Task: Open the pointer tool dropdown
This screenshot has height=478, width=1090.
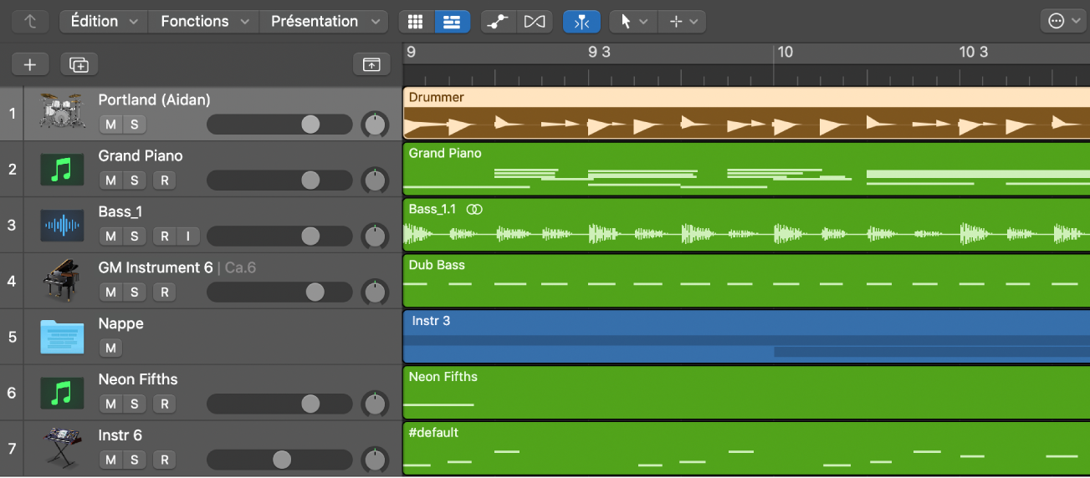Action: pos(633,21)
